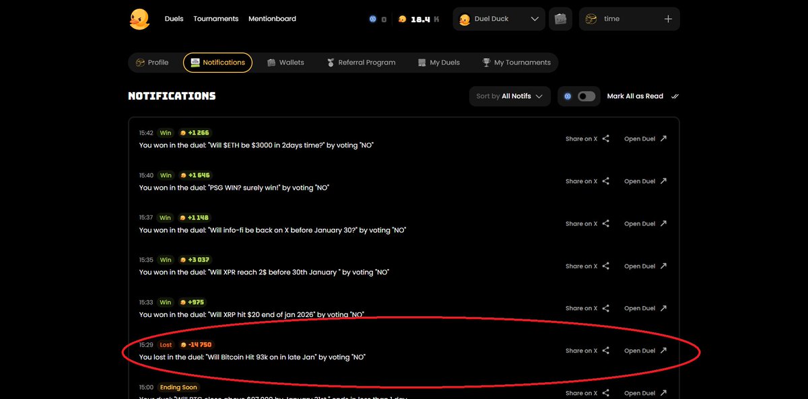808x399 pixels.
Task: Switch to the Wallets tab
Action: pyautogui.click(x=285, y=63)
